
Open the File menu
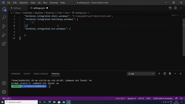pos(9,3)
